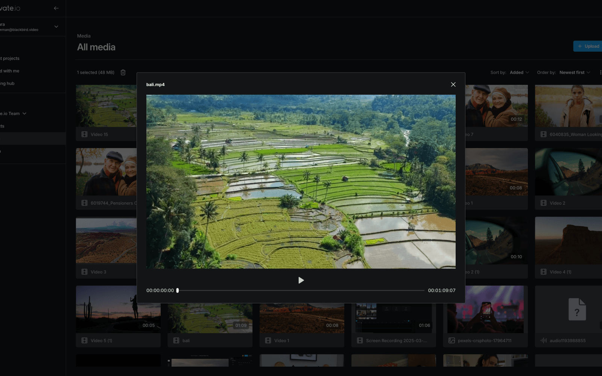This screenshot has height=376, width=602.
Task: Click the 'bali.mp4' title in the dialog
Action: [155, 85]
